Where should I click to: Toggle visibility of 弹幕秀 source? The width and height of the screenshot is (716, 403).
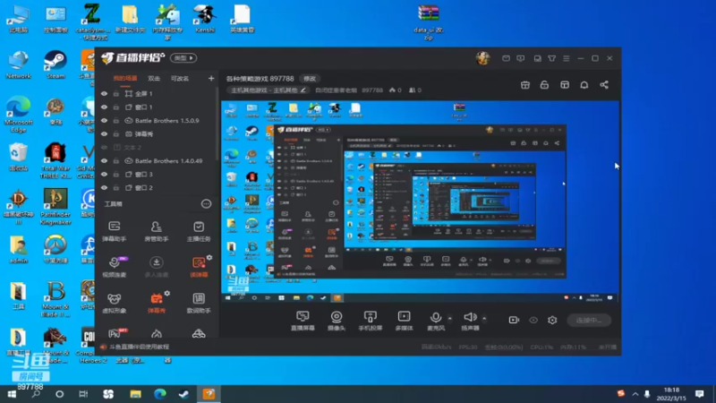click(x=104, y=133)
